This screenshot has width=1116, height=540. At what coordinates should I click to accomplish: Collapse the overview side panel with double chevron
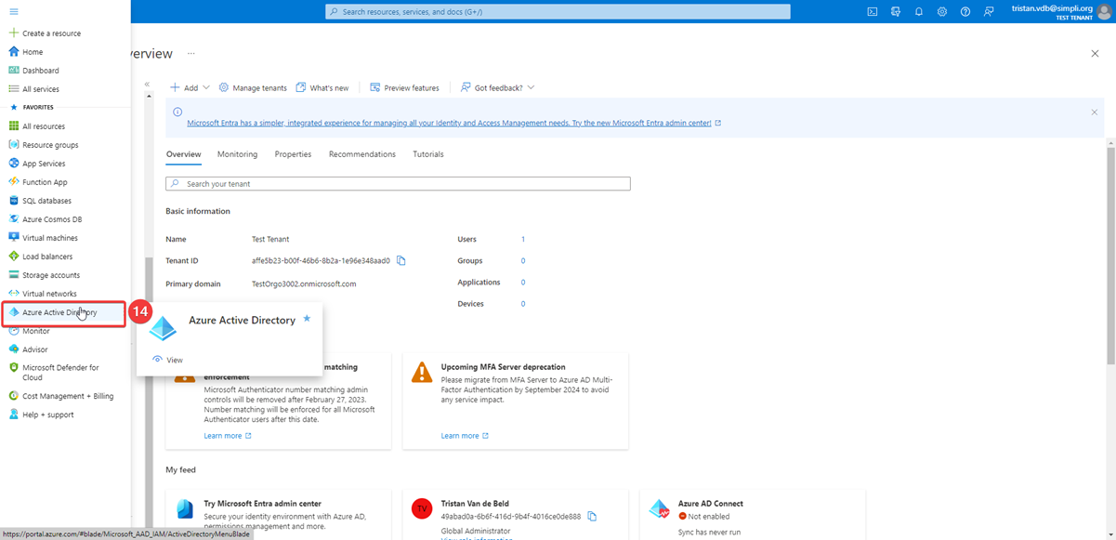(146, 82)
